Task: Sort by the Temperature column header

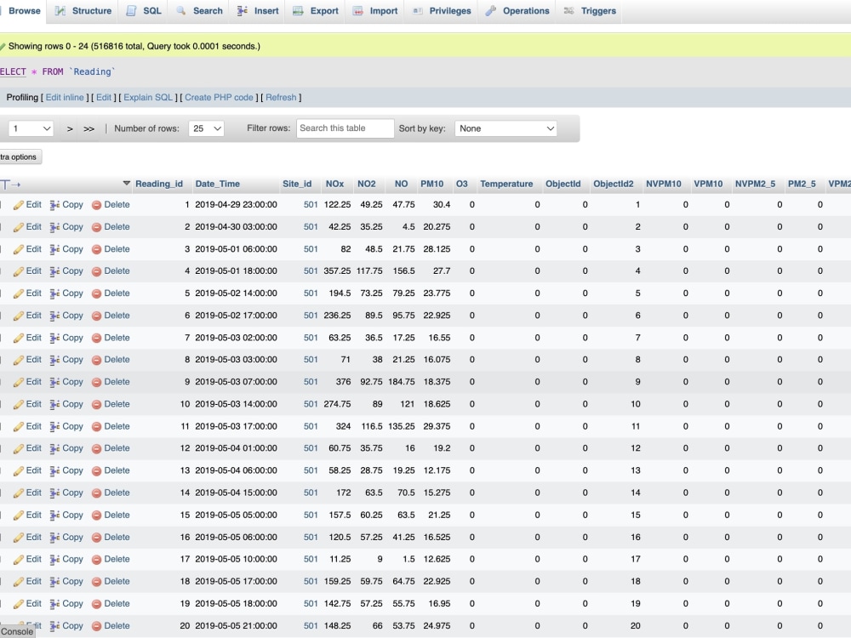Action: 506,184
